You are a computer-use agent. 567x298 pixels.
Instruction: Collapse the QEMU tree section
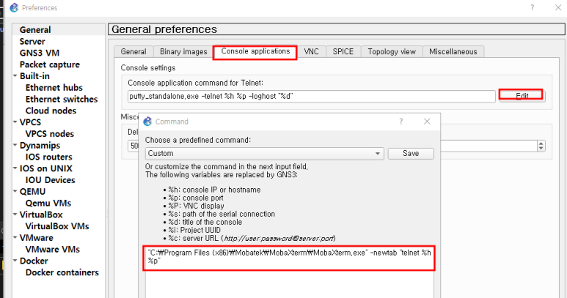click(15, 192)
